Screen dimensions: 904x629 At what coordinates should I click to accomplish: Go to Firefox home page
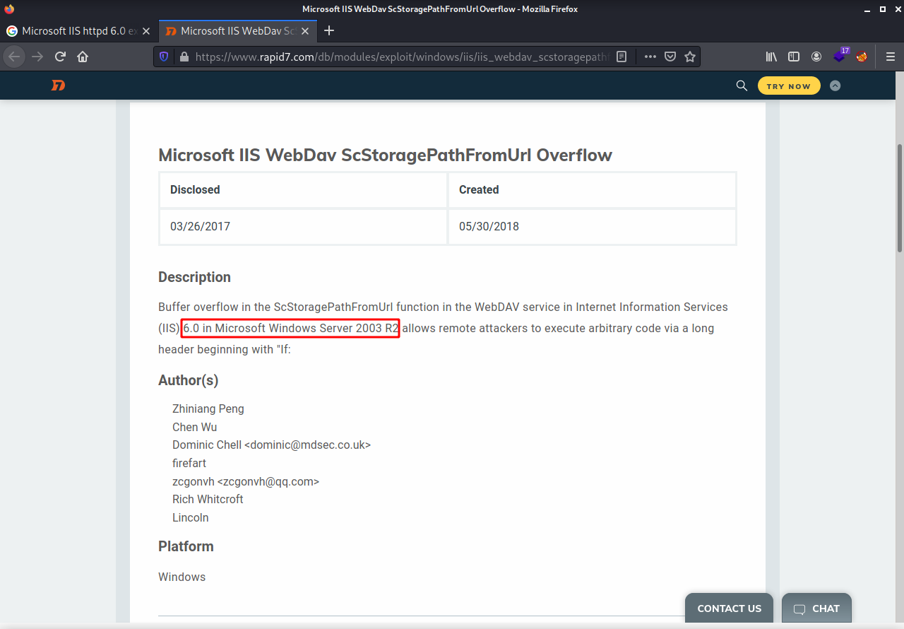[x=83, y=57]
